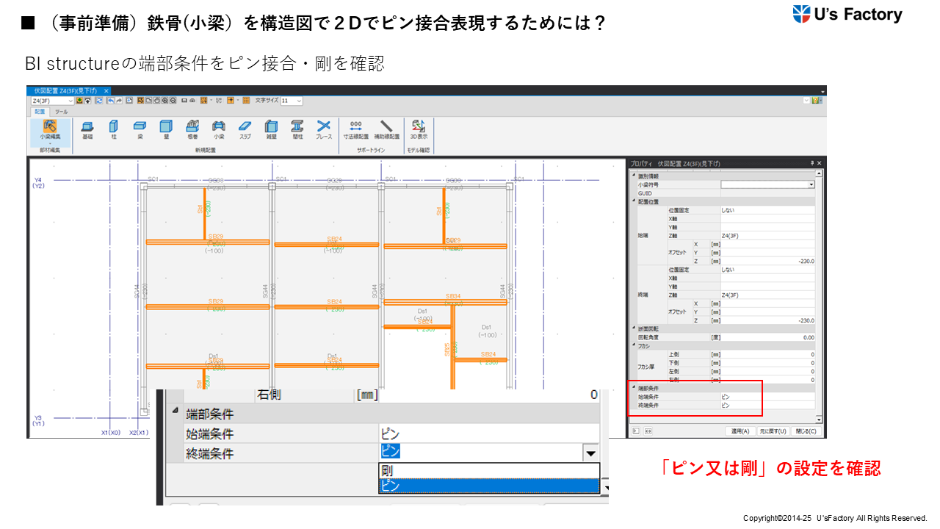Switch to the ツール ribbon tab
This screenshot has width=940, height=529.
[62, 112]
